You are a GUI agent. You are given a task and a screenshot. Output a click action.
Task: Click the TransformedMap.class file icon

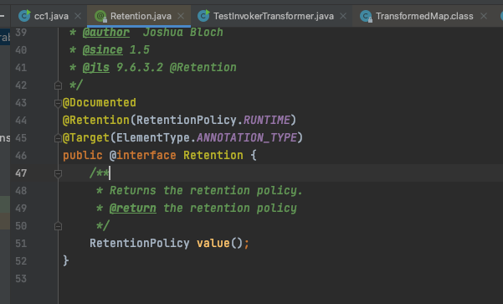click(366, 16)
